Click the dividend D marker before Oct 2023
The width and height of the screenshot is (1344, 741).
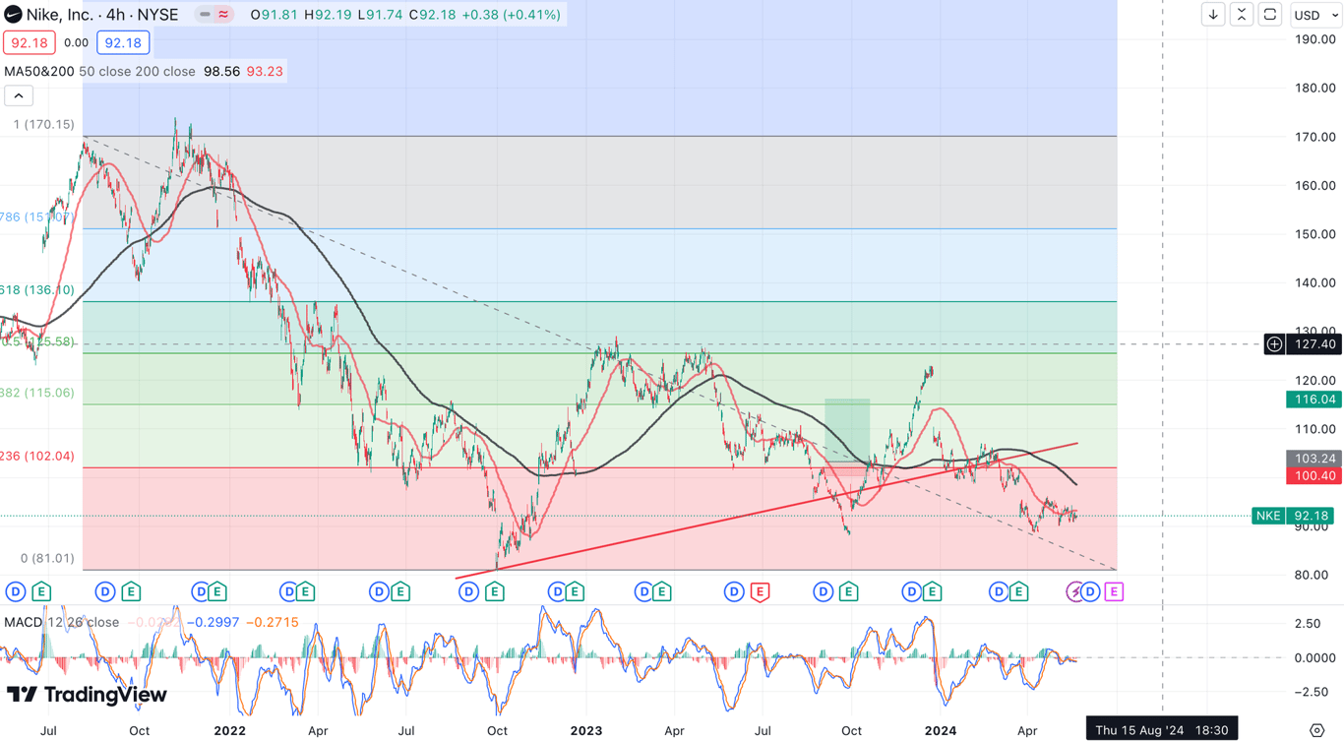click(x=824, y=591)
